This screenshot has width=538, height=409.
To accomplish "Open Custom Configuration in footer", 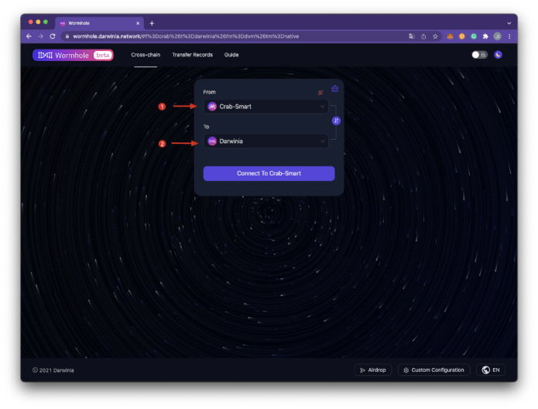I will (x=433, y=370).
